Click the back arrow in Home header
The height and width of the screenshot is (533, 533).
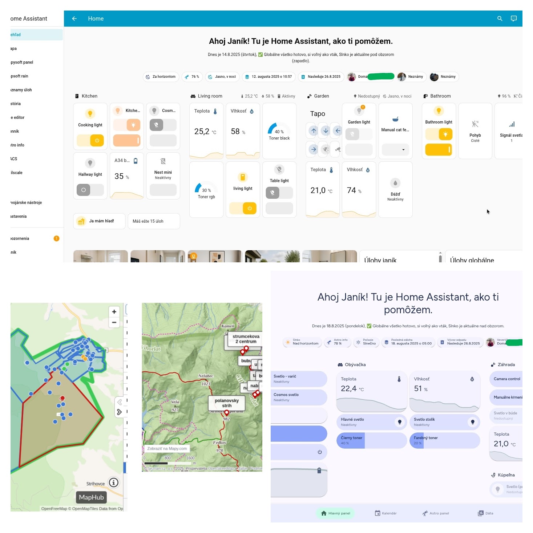click(74, 19)
